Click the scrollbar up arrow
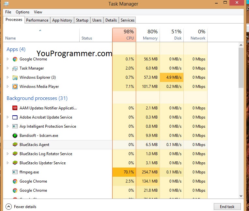Screen dimensions: 249x211 [241, 45]
